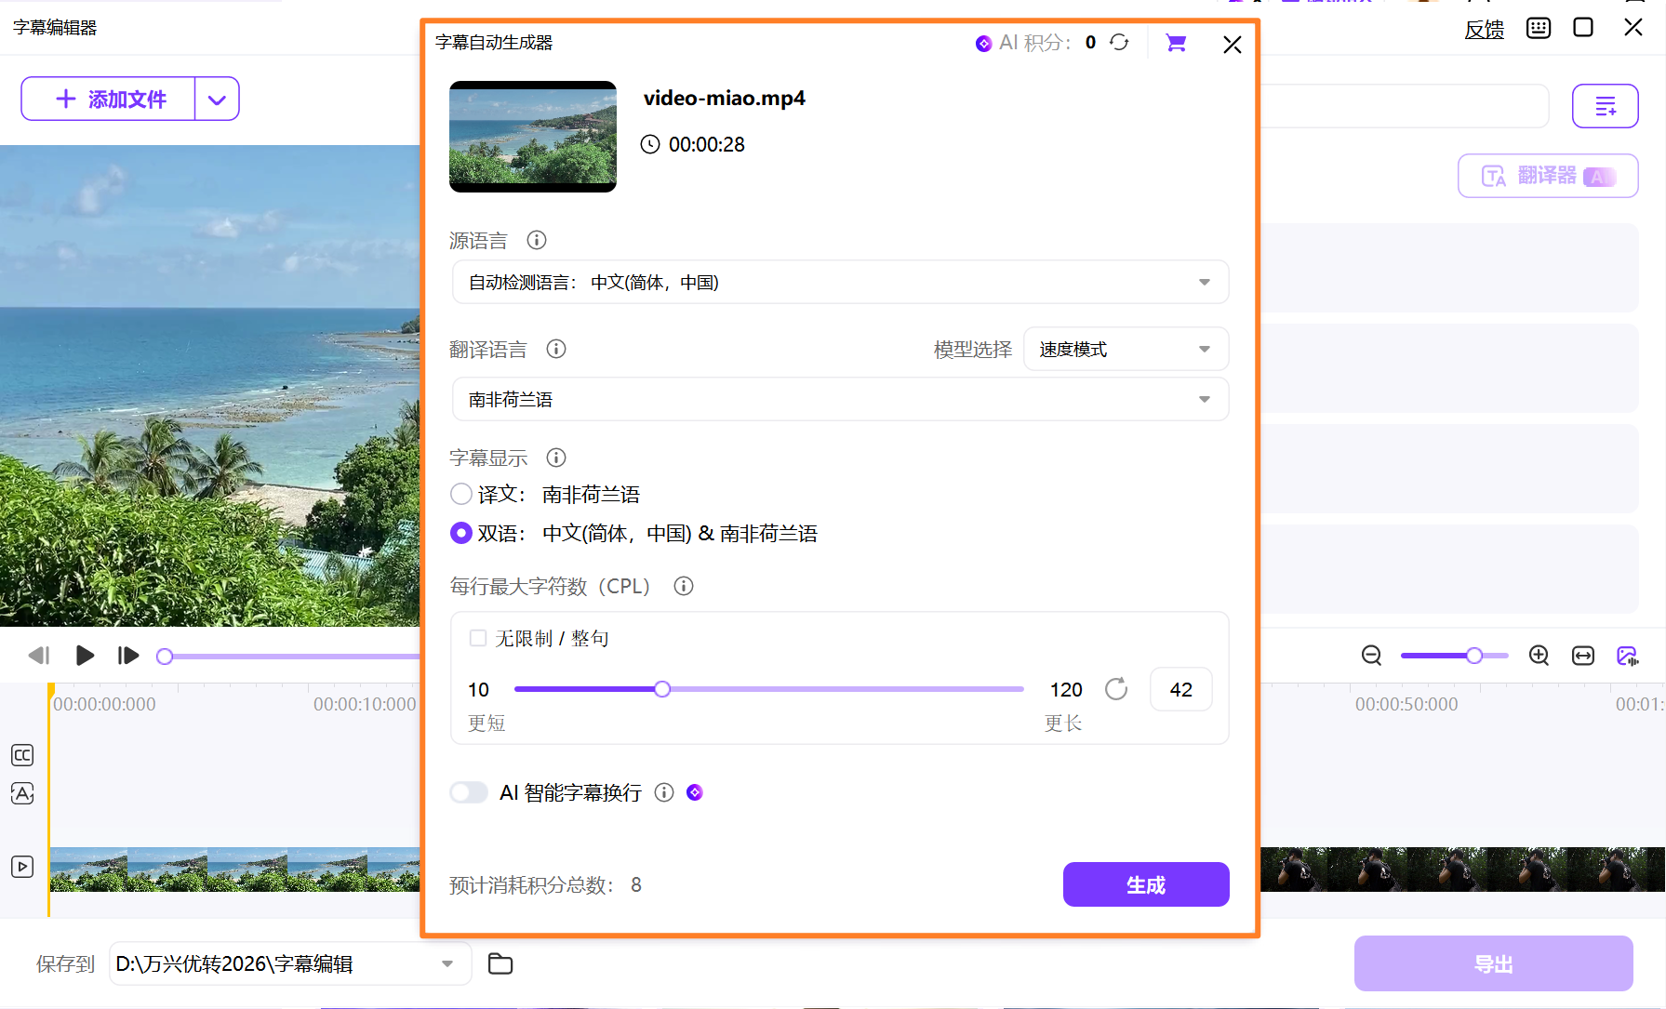Click the CC subtitle track icon
Image resolution: width=1666 pixels, height=1009 pixels.
click(x=22, y=755)
